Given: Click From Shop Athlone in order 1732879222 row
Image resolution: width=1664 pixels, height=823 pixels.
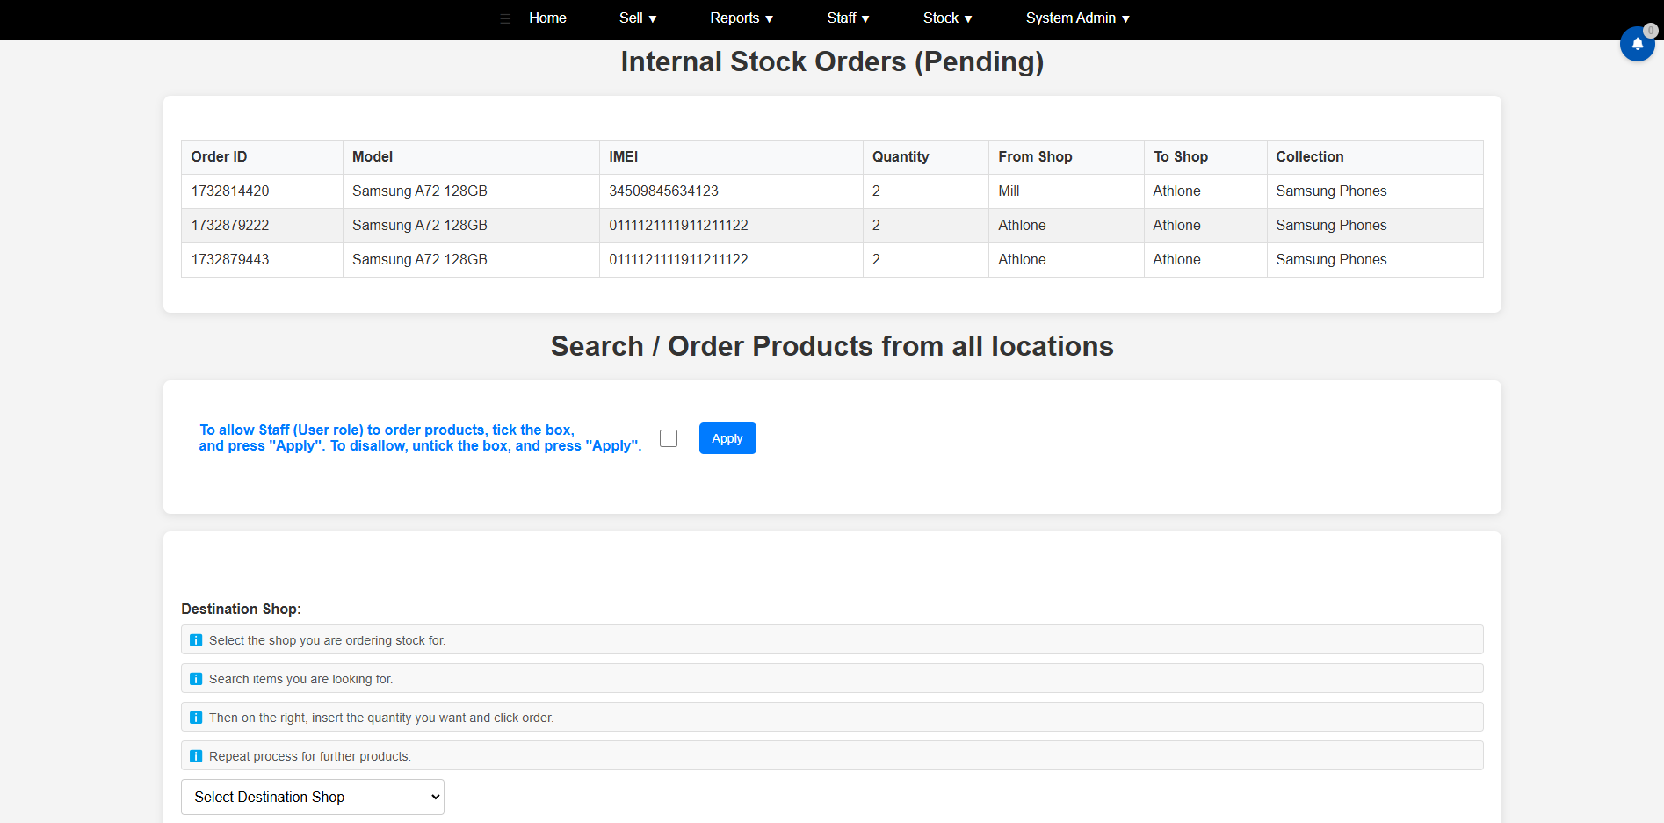Looking at the screenshot, I should point(1022,226).
